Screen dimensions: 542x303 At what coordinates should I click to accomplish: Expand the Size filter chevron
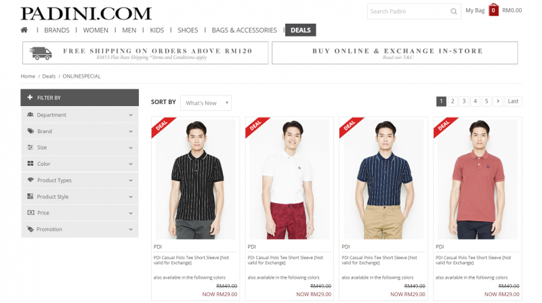[x=131, y=147]
